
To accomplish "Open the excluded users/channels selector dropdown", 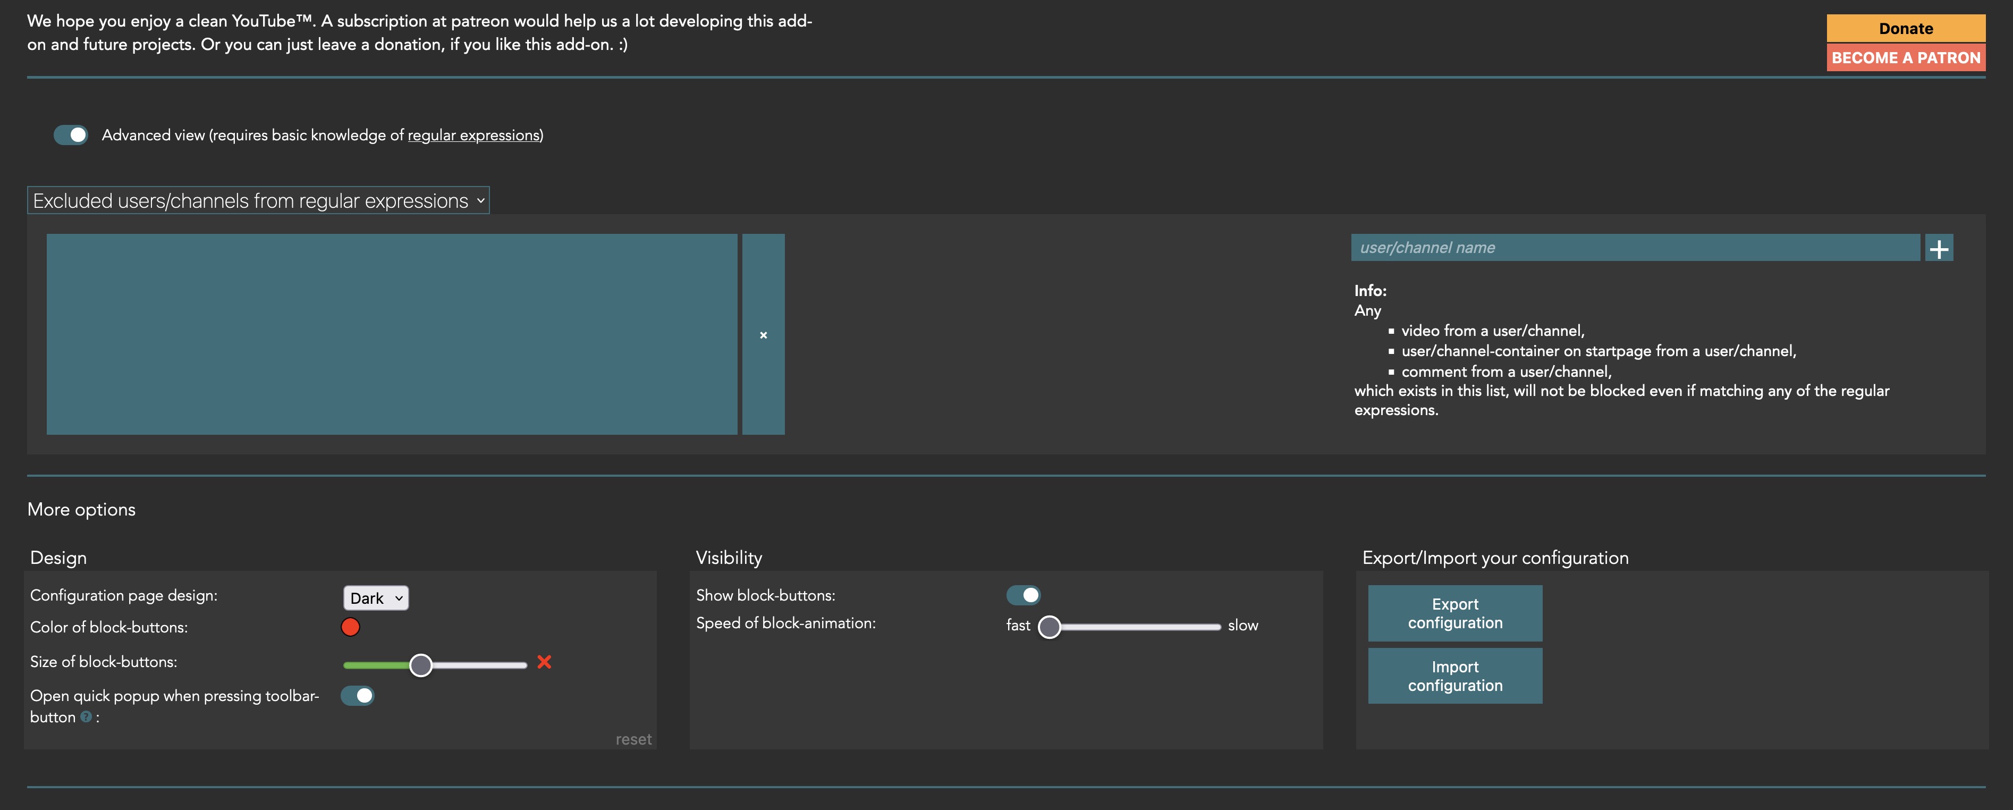I will 258,200.
